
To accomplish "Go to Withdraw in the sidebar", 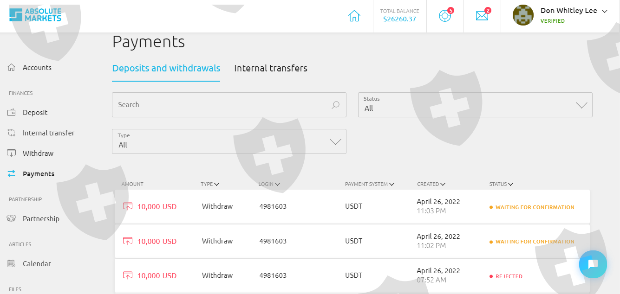I will pyautogui.click(x=38, y=153).
